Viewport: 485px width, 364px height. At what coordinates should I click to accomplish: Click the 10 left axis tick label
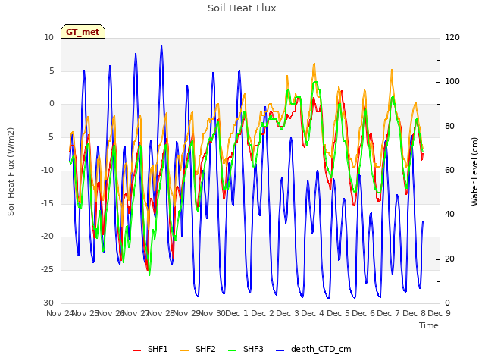pos(48,38)
